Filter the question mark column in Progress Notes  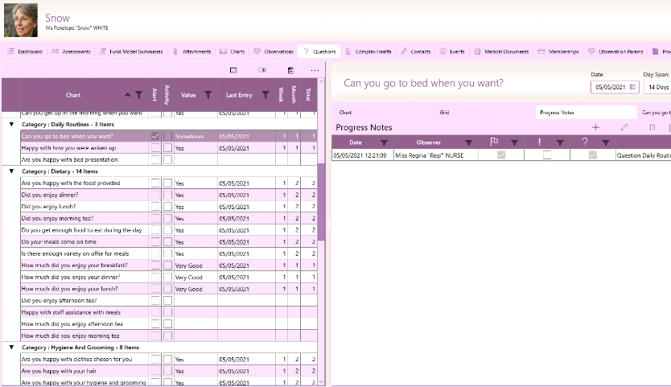pos(606,142)
